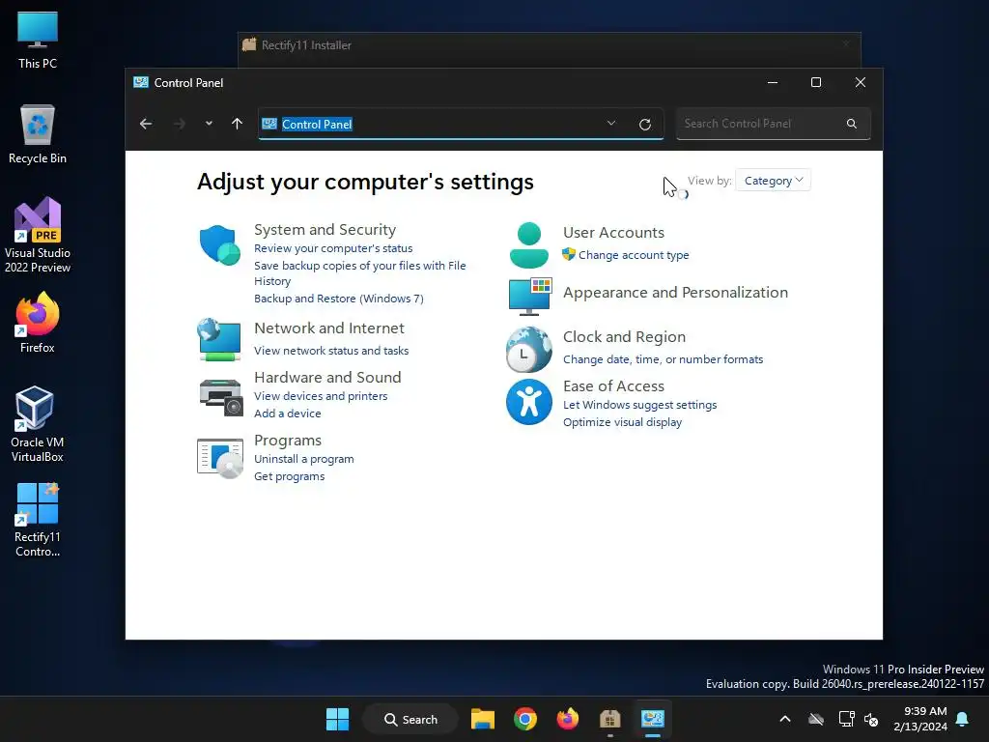Open Appearance and Personalization heading
989x742 pixels.
click(675, 293)
